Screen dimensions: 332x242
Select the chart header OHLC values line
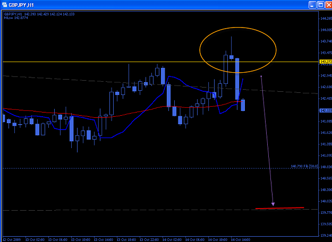pos(39,14)
